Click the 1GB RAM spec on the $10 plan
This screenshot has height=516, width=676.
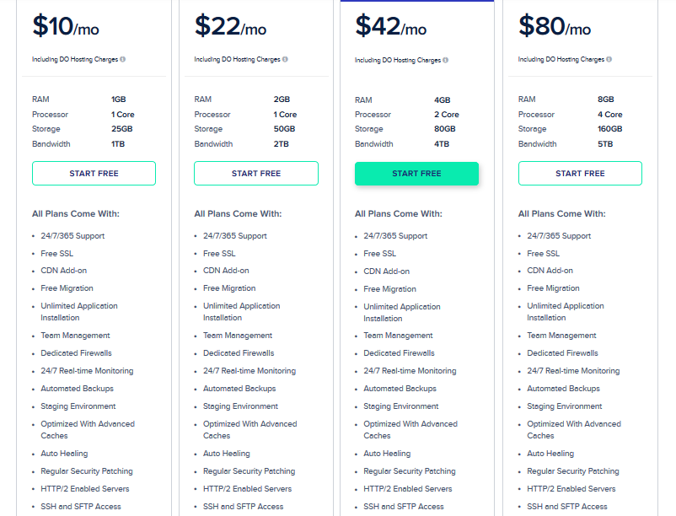click(x=94, y=99)
